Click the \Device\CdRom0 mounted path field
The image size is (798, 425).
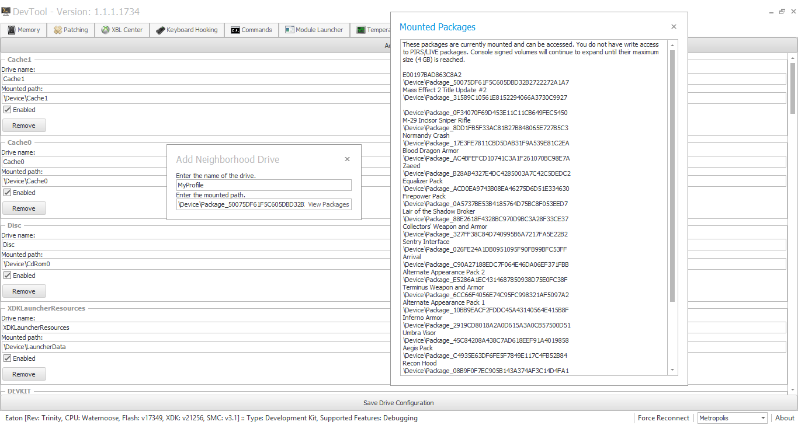tap(196, 264)
